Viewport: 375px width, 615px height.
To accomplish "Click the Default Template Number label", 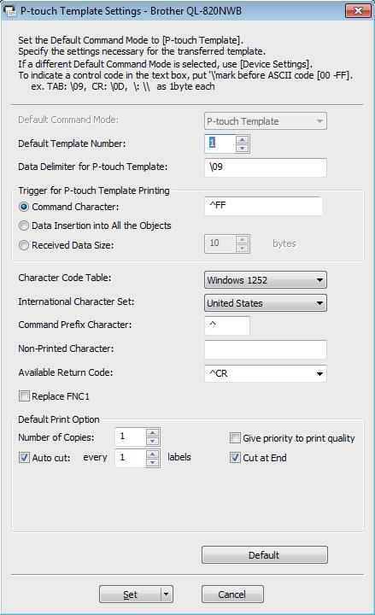I will coord(72,143).
